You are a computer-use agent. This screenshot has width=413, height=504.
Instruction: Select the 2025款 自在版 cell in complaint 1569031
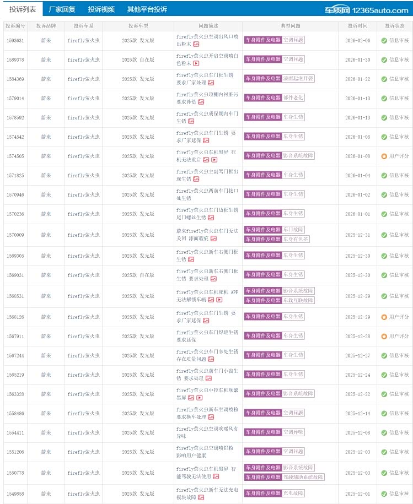click(x=138, y=275)
